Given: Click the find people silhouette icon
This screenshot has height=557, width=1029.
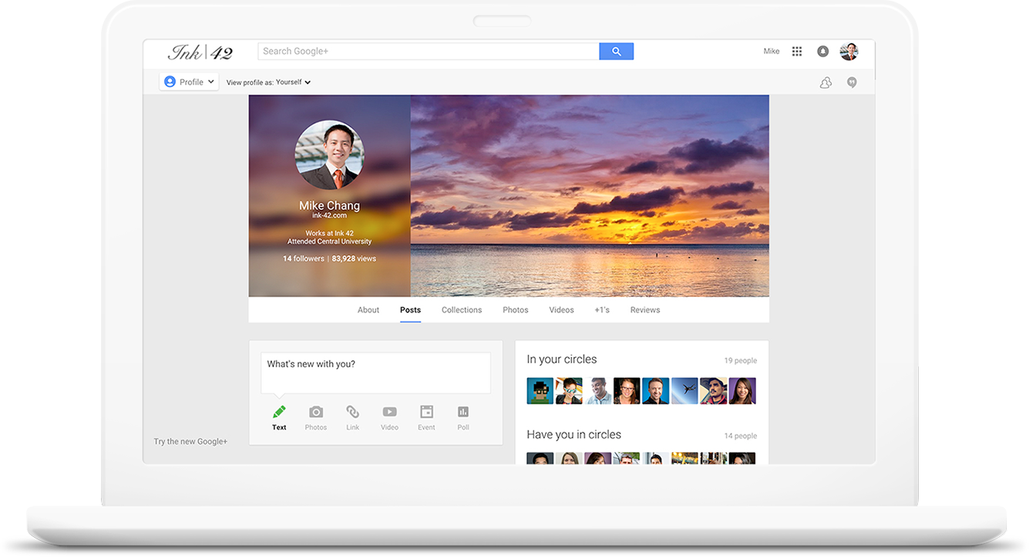Looking at the screenshot, I should click(x=826, y=82).
